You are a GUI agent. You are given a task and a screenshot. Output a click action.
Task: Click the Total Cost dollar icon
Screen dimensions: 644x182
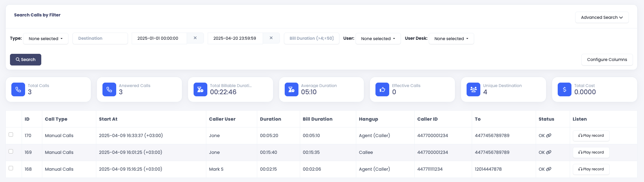(x=565, y=89)
